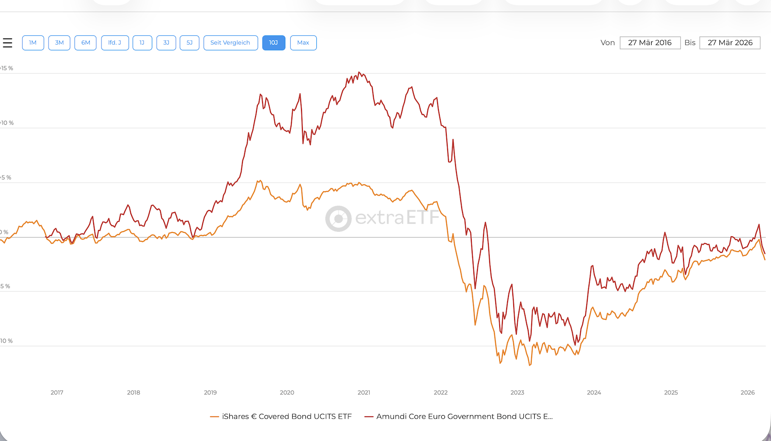
Task: Switch chart to 6M range
Action: [x=85, y=43]
